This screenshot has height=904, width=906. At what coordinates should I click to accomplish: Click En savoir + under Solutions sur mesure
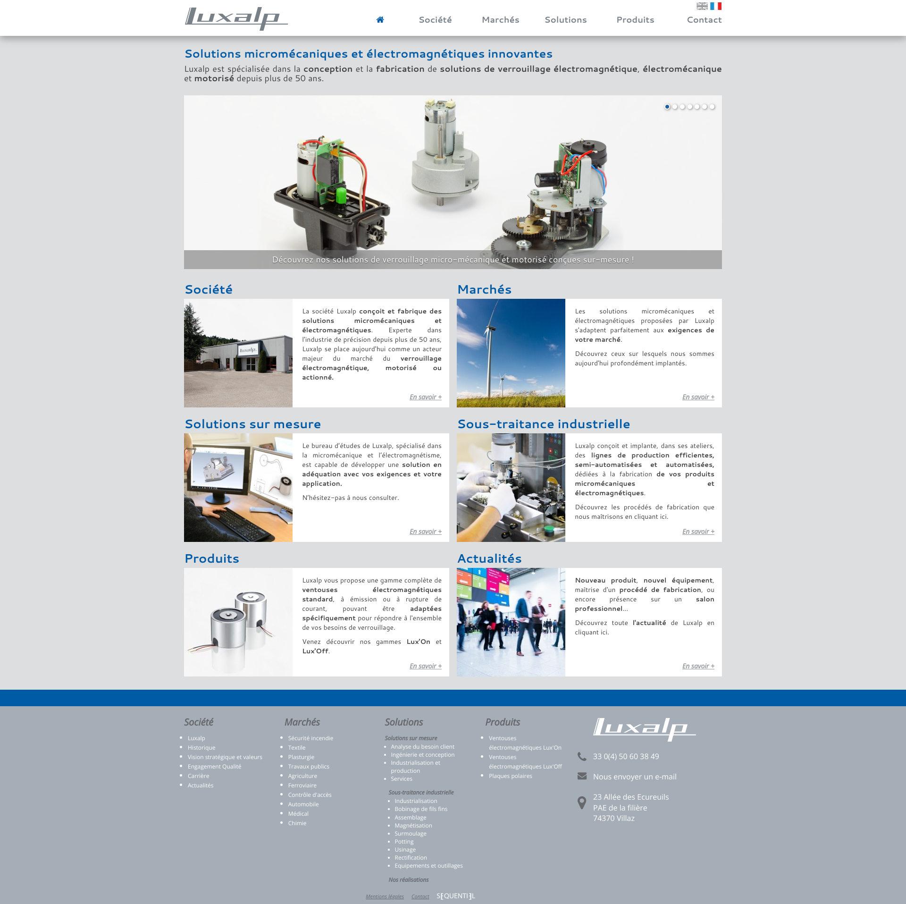click(426, 532)
